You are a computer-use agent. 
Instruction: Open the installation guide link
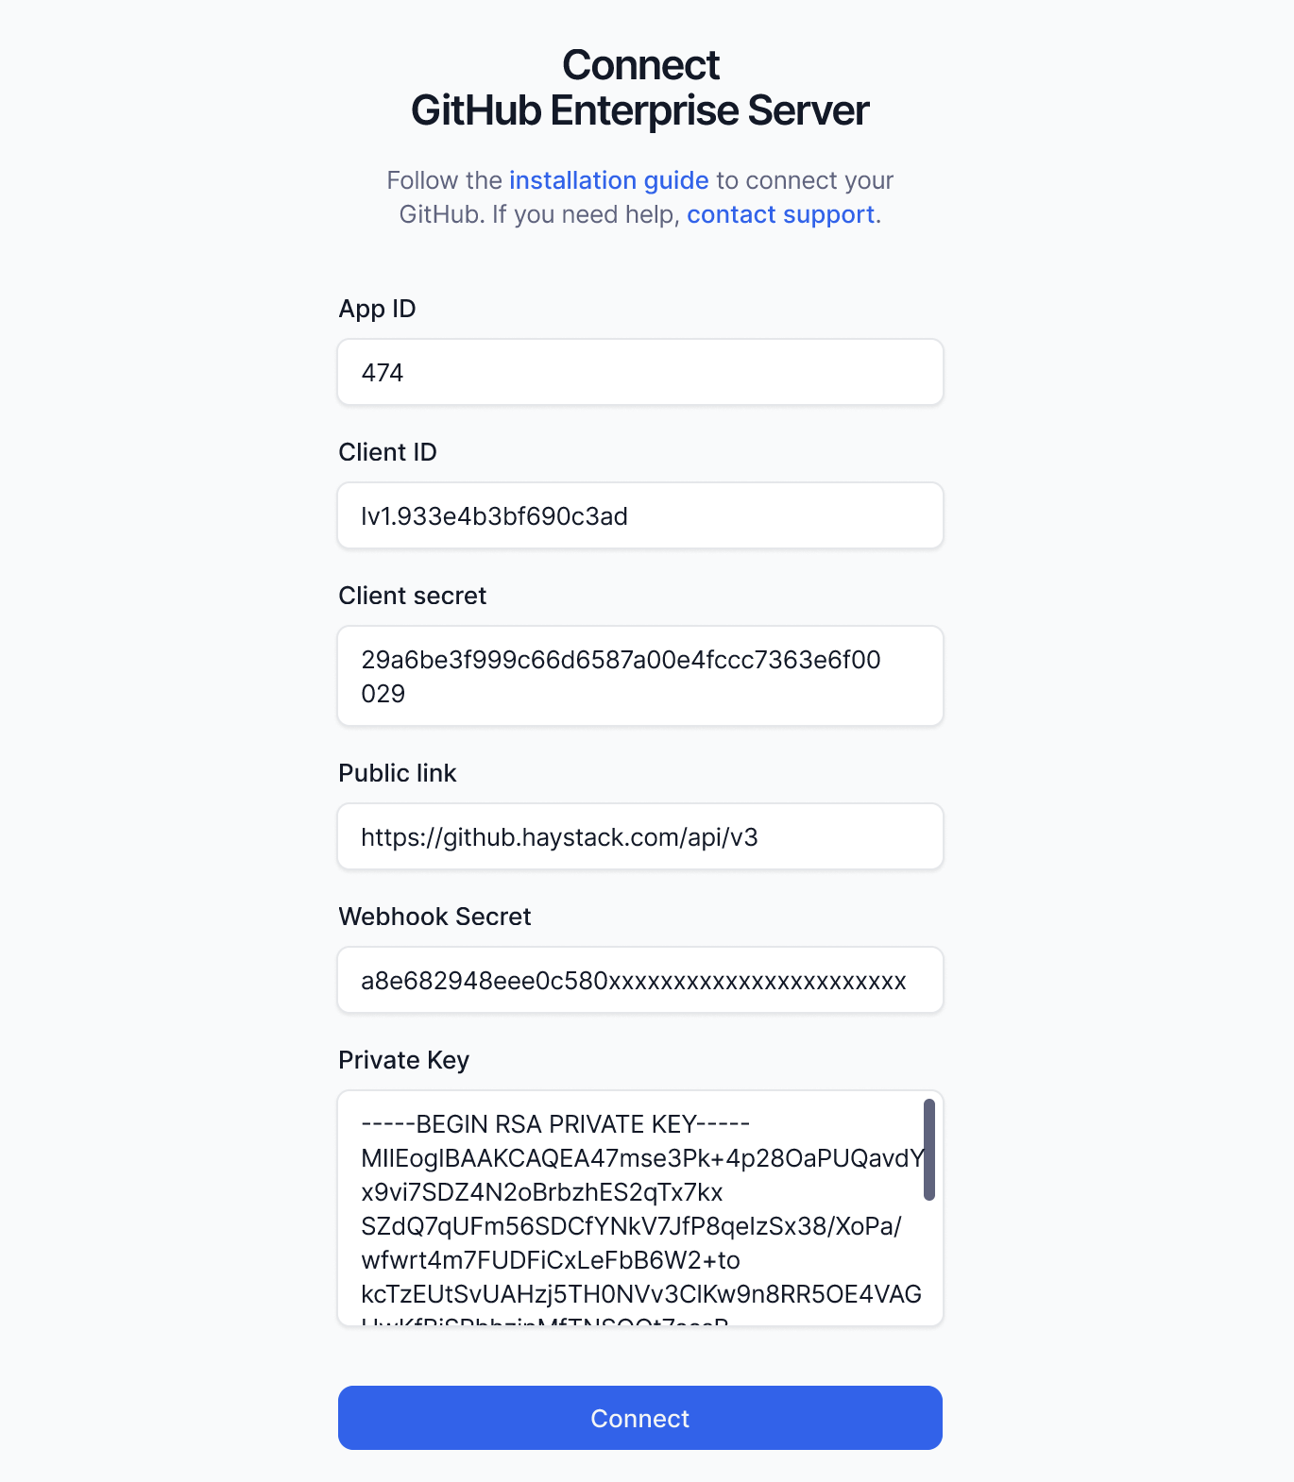[x=608, y=180]
